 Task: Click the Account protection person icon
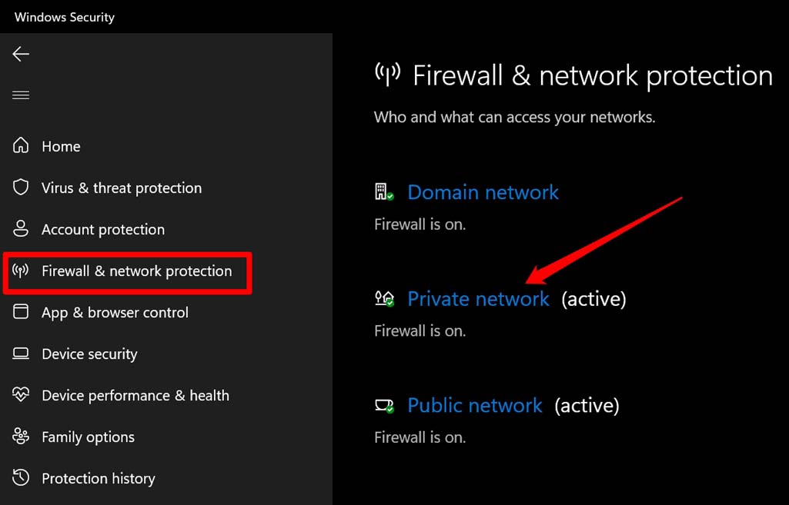[20, 229]
